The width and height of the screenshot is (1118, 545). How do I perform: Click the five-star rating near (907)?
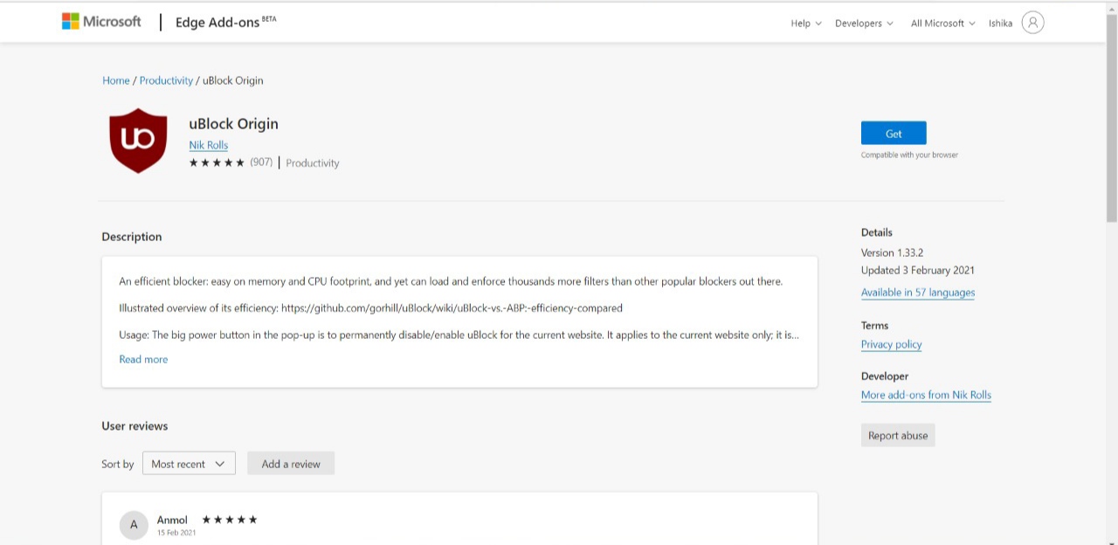click(x=217, y=162)
